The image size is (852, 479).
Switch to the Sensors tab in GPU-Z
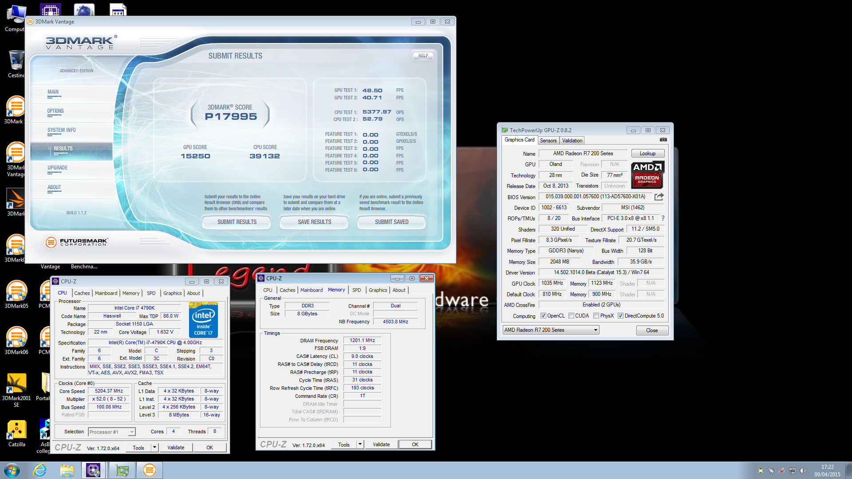548,140
